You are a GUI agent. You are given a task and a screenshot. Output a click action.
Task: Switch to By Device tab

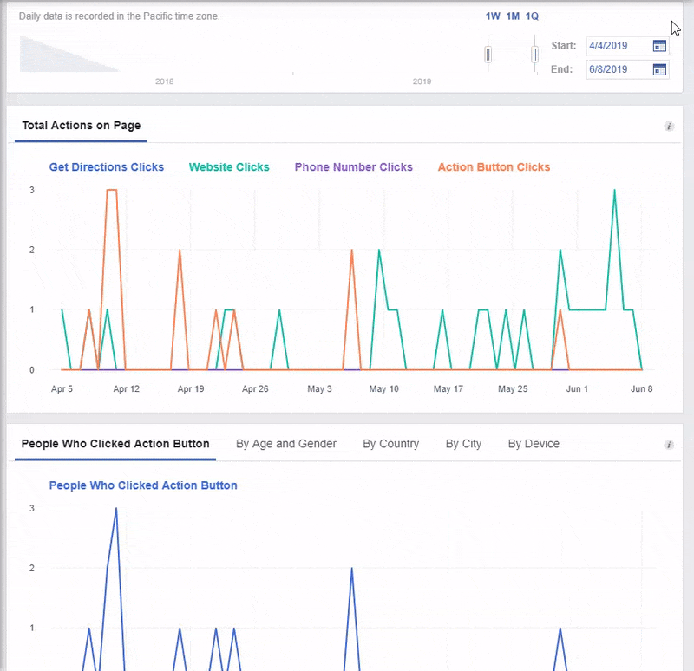tap(534, 444)
